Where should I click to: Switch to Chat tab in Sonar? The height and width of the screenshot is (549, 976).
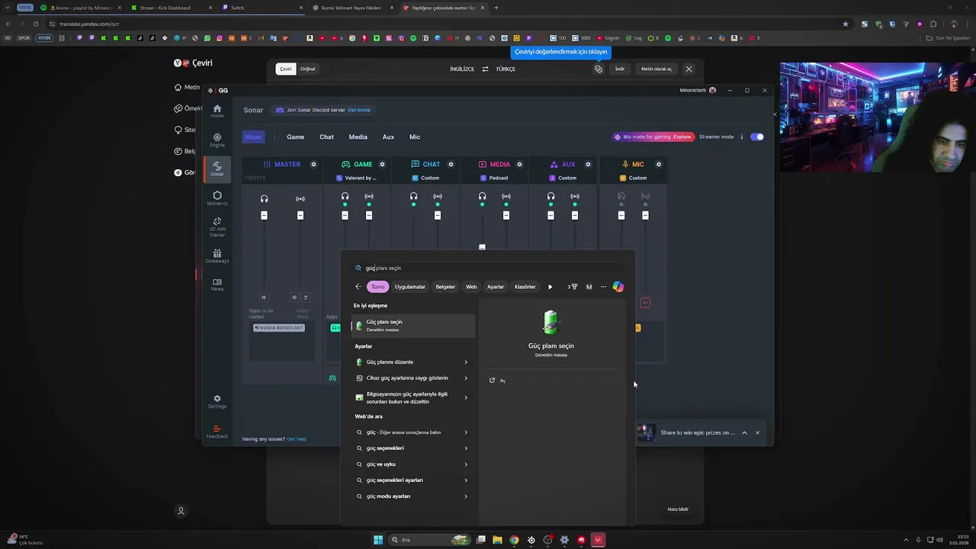[326, 137]
